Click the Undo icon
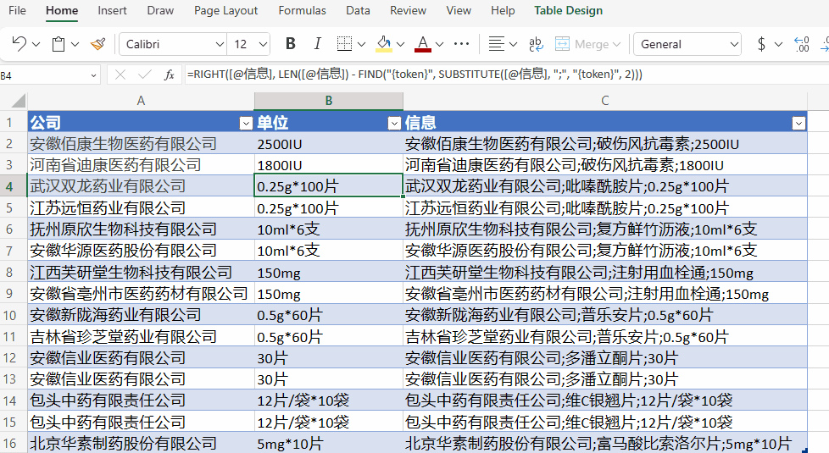The height and width of the screenshot is (453, 829). point(19,44)
